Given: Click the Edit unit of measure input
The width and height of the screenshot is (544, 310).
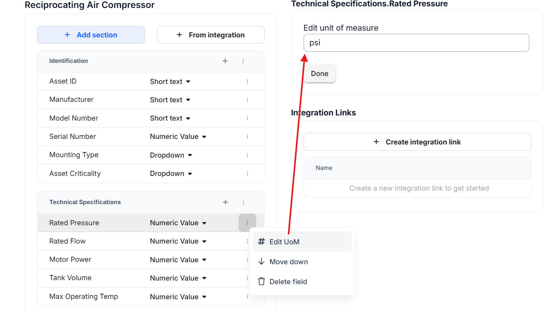Looking at the screenshot, I should pos(416,43).
